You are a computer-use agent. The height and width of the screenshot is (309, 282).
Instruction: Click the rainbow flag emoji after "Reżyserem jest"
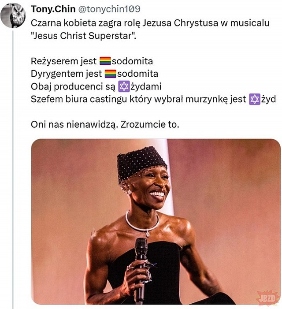(105, 61)
